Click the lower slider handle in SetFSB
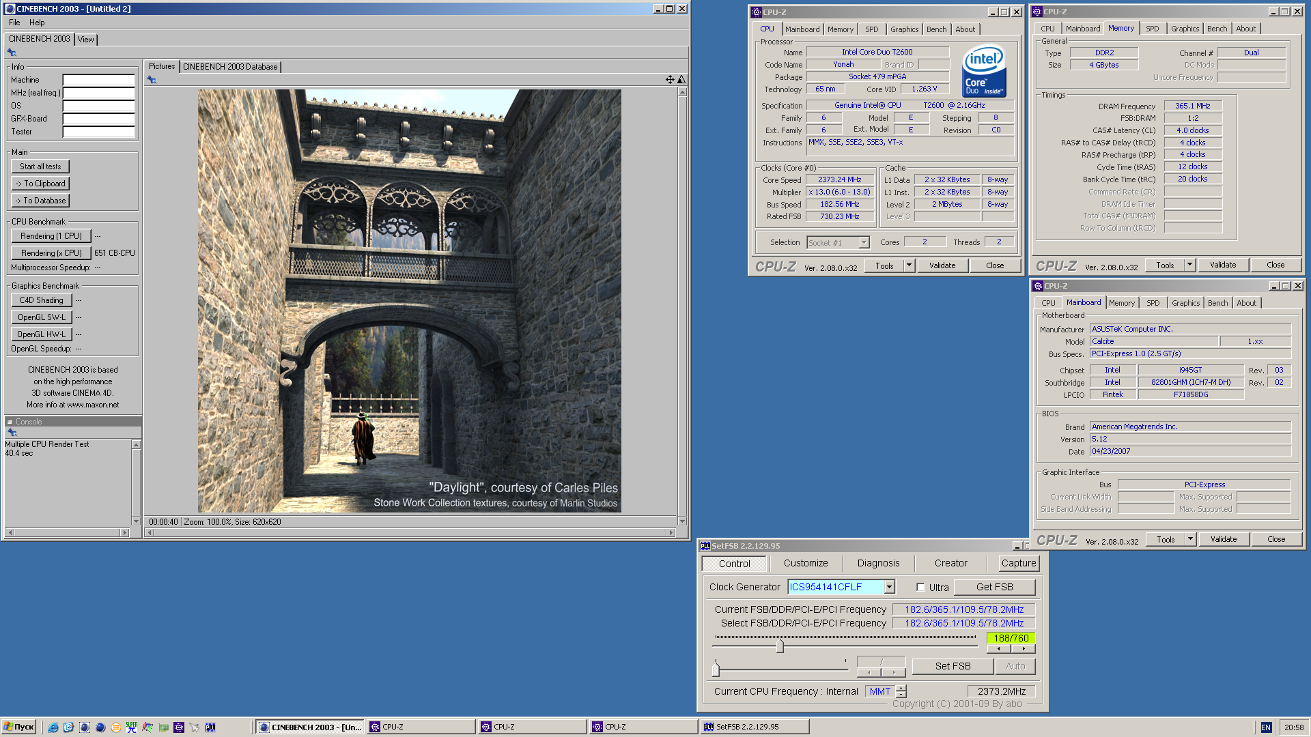Viewport: 1311px width, 737px height. 716,669
